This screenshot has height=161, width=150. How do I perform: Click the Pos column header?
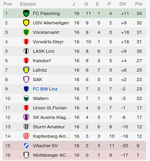8,4
